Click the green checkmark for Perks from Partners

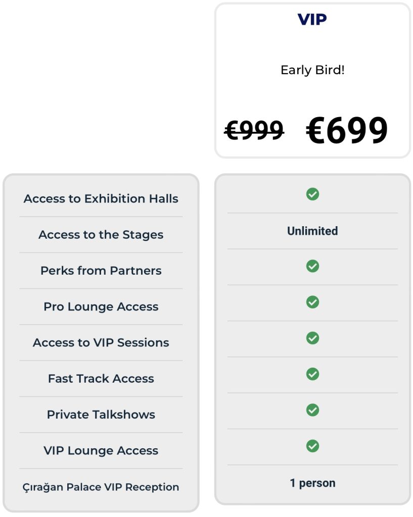312,266
